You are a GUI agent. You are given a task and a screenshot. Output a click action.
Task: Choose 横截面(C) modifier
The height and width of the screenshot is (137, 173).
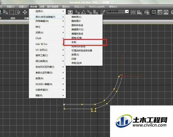(x=84, y=17)
